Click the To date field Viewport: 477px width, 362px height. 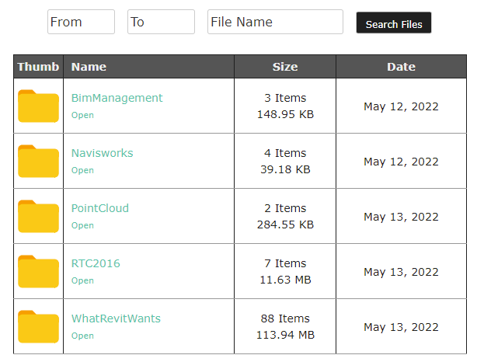pos(162,22)
